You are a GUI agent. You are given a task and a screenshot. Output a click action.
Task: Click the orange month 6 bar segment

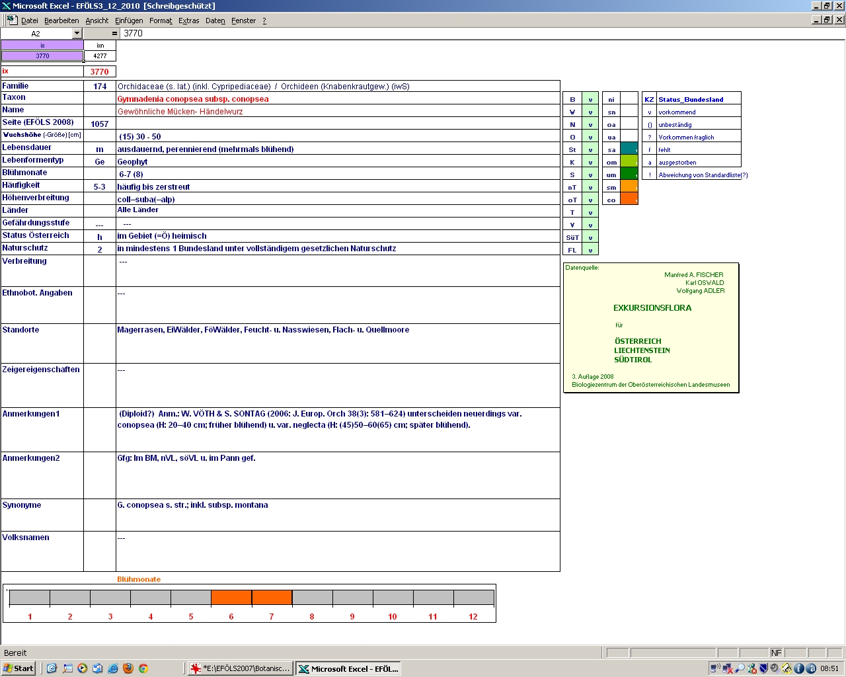click(231, 597)
